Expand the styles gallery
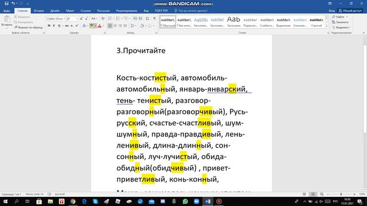Image resolution: width=367 pixels, height=206 pixels. coord(327,26)
